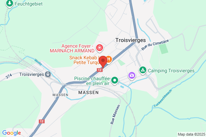
Task: Click the red location pin marker
Action: 103,62
